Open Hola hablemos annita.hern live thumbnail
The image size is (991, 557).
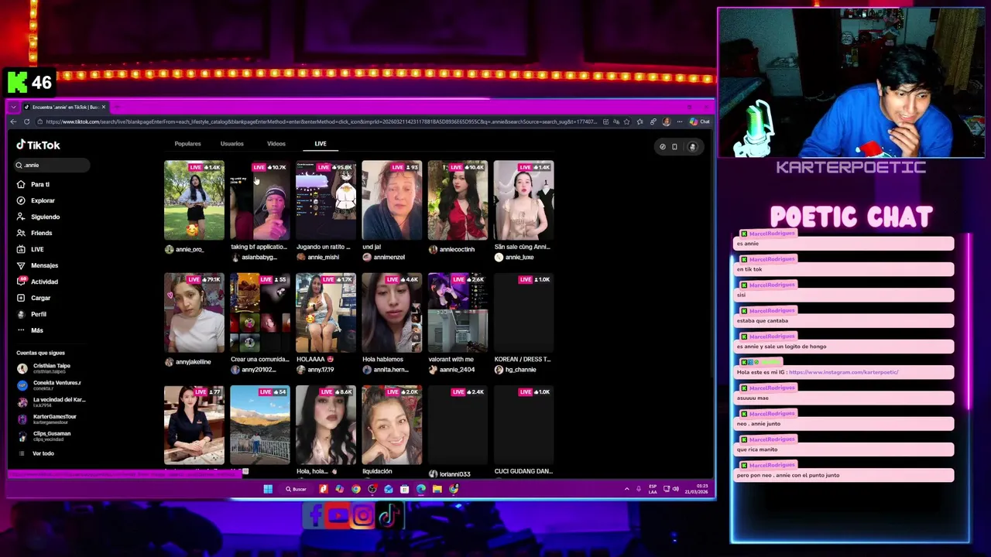[391, 313]
